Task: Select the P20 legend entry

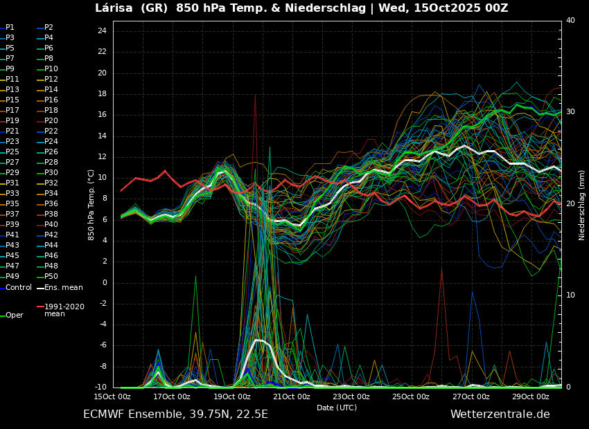Action: [x=51, y=121]
